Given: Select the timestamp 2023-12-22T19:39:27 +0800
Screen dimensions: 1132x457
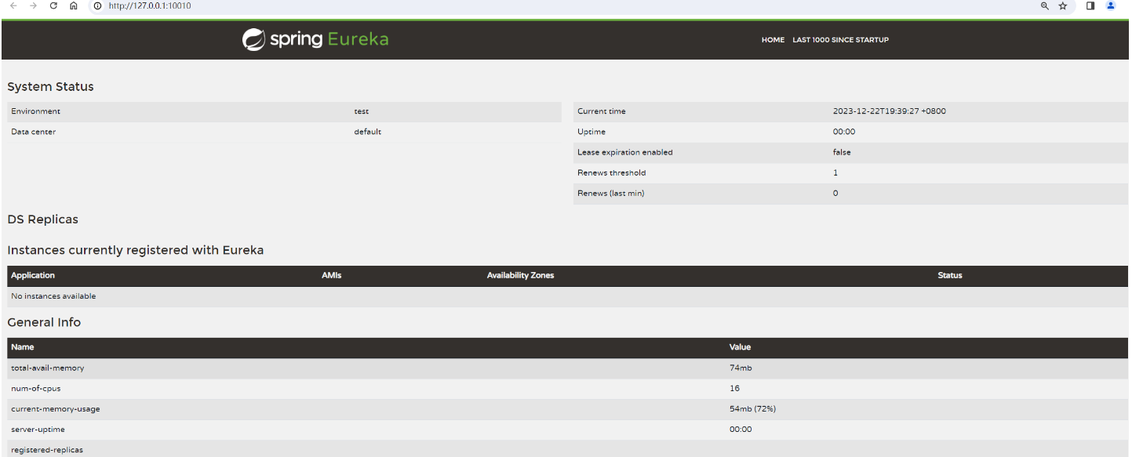Looking at the screenshot, I should click(889, 111).
